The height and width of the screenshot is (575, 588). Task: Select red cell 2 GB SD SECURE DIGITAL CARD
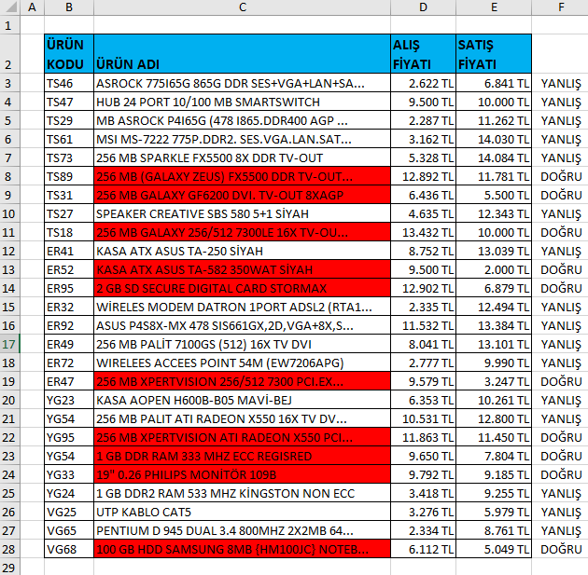243,288
